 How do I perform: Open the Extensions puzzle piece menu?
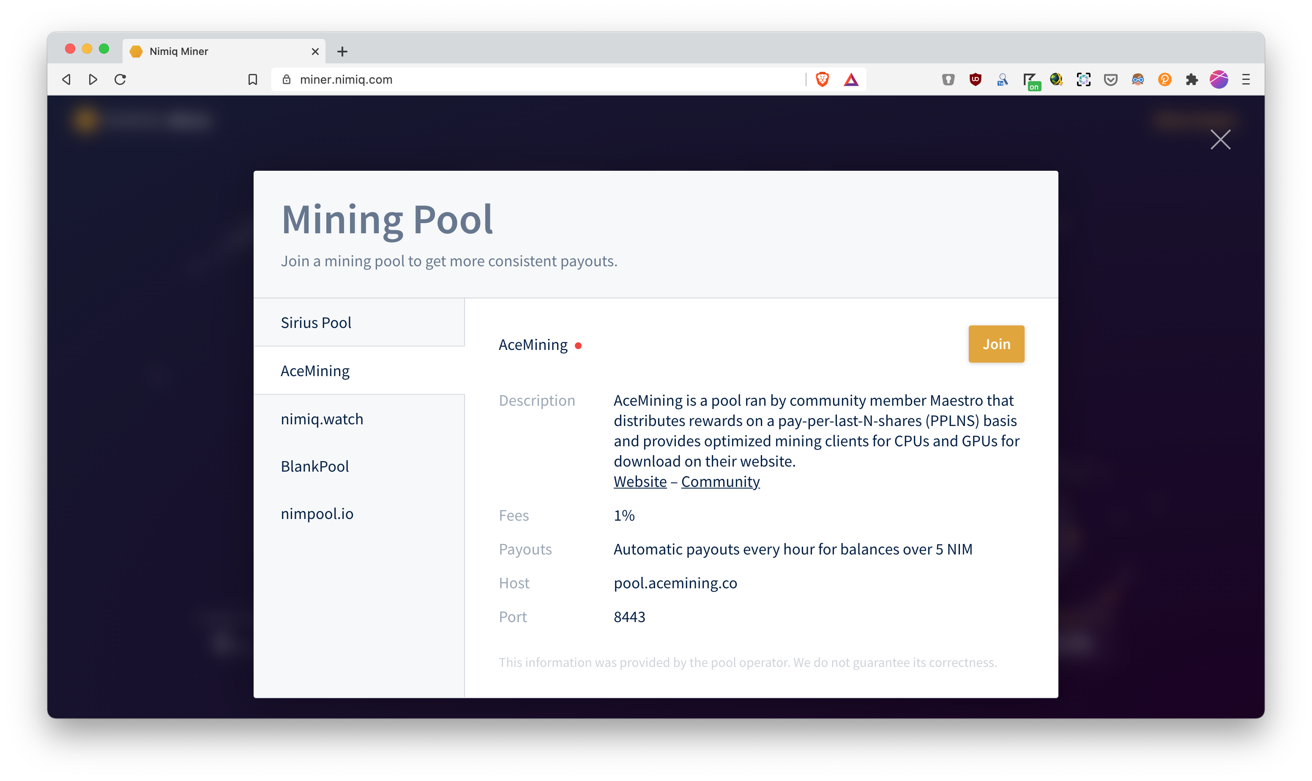(x=1192, y=79)
